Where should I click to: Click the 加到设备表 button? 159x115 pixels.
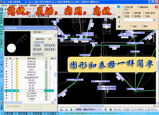50,49
